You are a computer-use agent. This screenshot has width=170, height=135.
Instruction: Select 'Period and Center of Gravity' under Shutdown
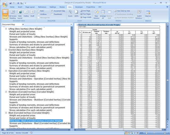(x=22, y=97)
